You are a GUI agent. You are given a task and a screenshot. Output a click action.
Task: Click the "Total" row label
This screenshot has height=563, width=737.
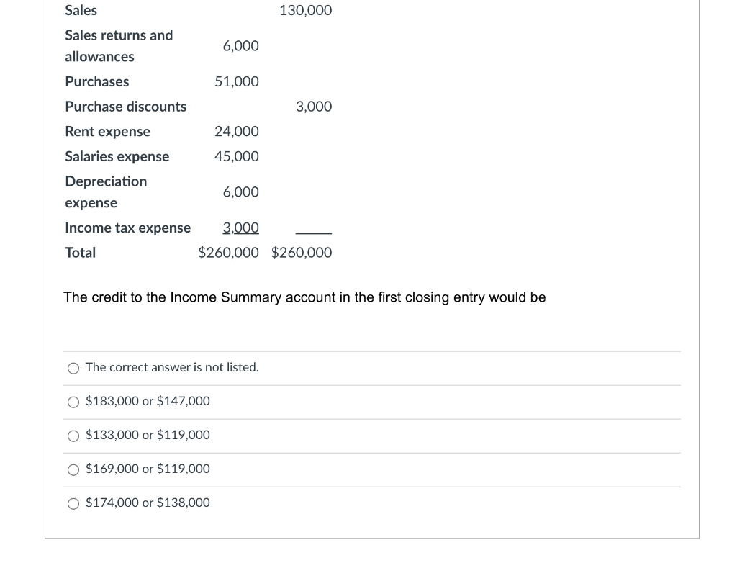click(x=81, y=253)
